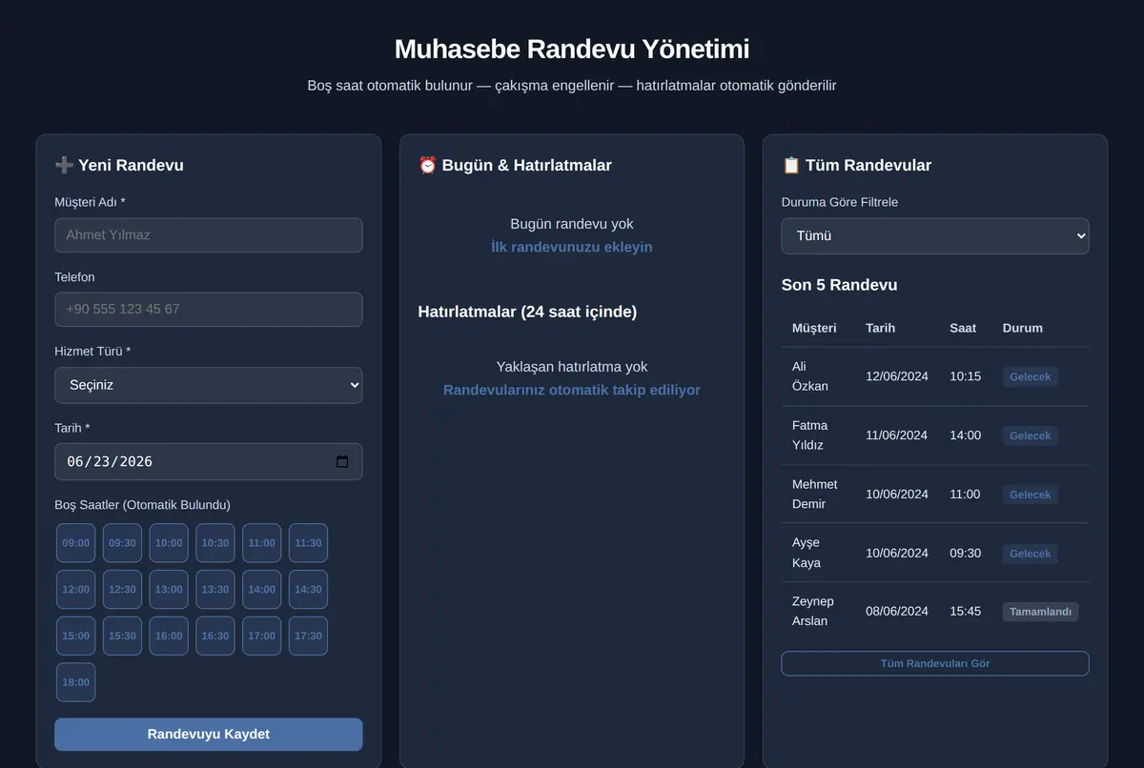
Task: Click the date 12/06/2024 cell
Action: click(896, 376)
